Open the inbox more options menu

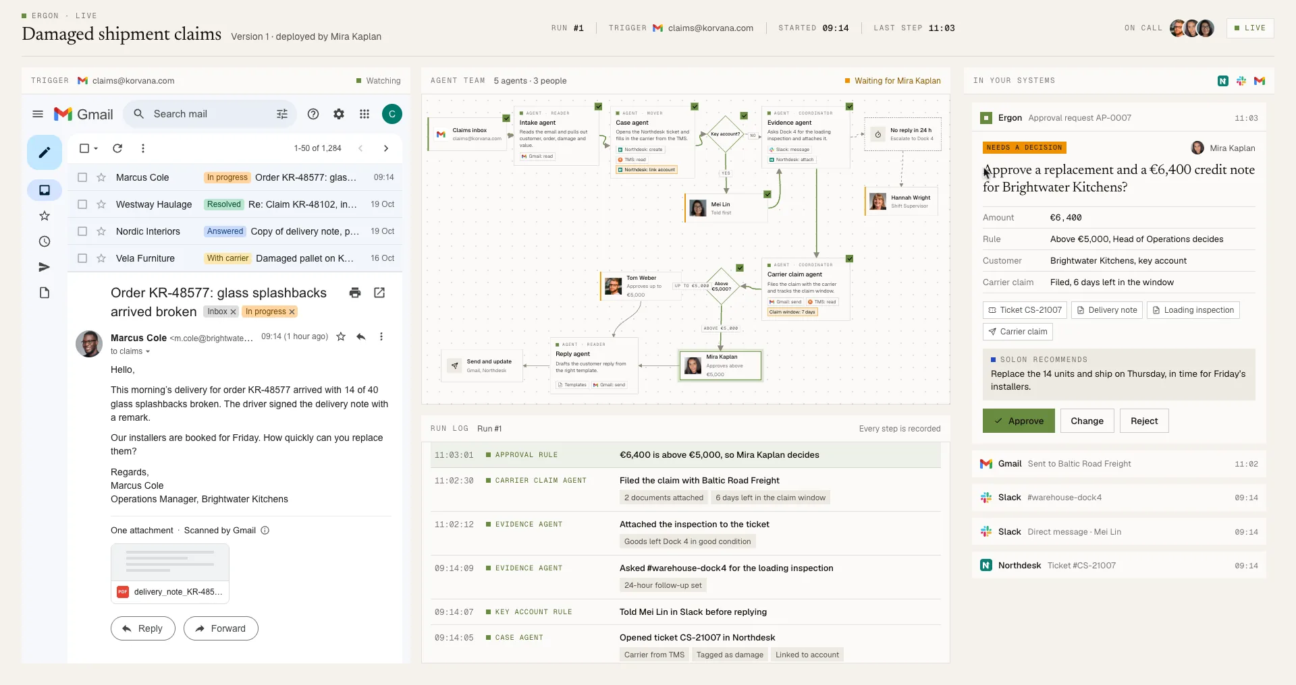pyautogui.click(x=143, y=148)
